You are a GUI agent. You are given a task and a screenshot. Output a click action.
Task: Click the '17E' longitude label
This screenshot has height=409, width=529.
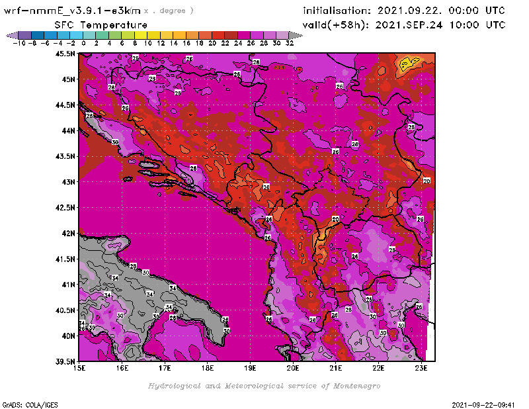click(x=165, y=368)
